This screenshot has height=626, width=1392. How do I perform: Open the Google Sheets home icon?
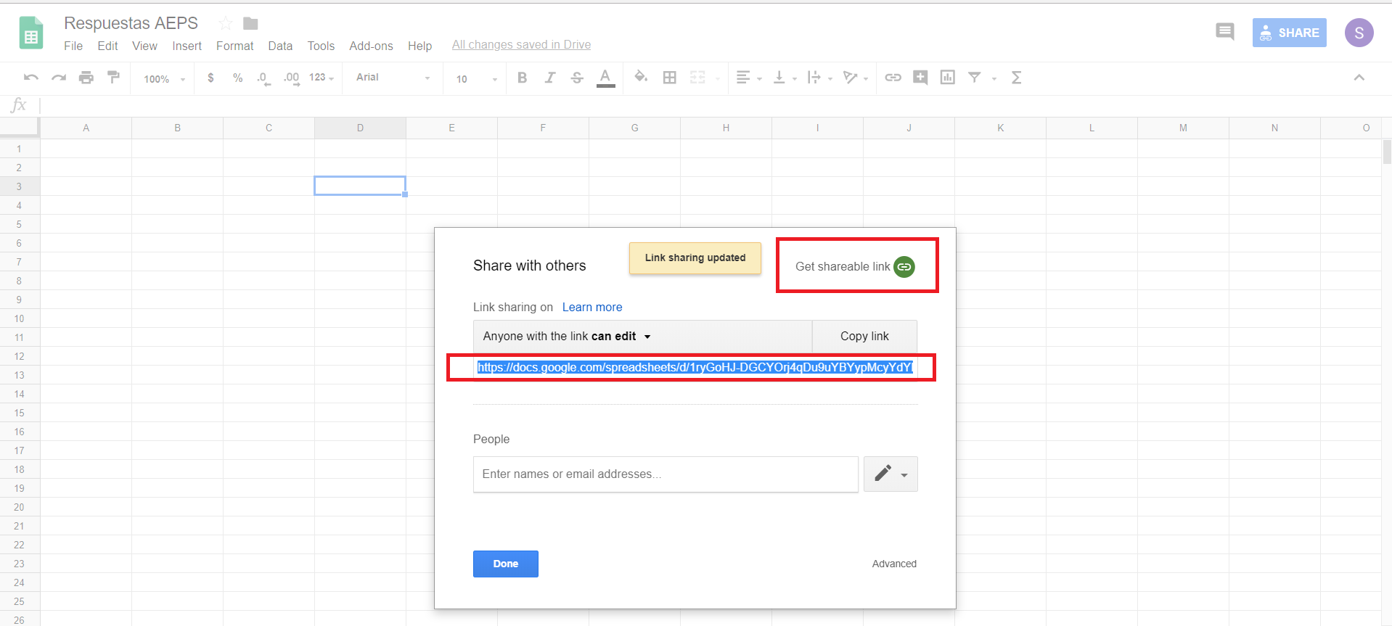(x=30, y=33)
